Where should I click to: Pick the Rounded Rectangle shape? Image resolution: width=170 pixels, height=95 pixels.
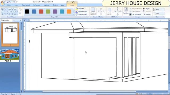click(15, 9)
